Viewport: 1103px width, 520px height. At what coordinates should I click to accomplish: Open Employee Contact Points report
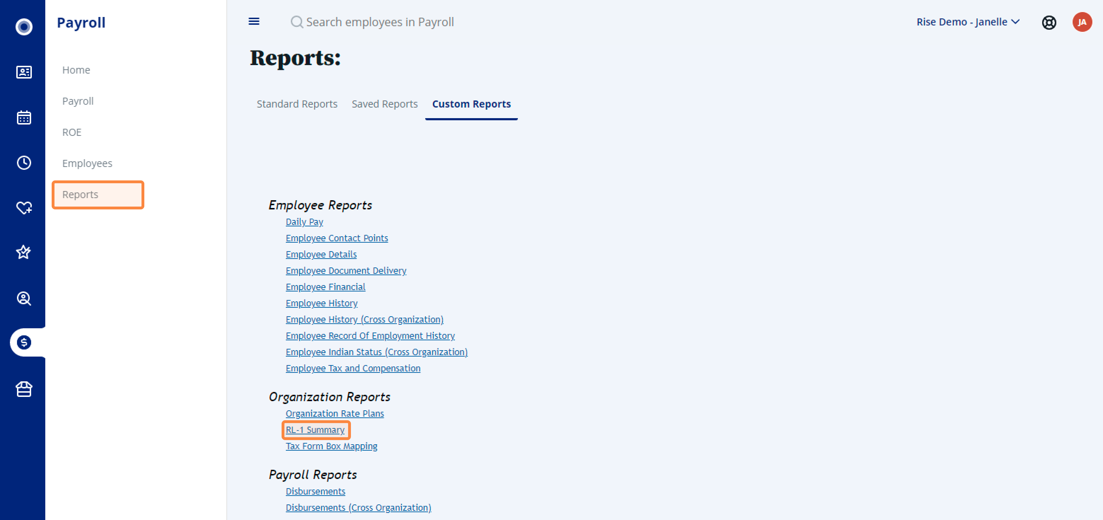336,238
